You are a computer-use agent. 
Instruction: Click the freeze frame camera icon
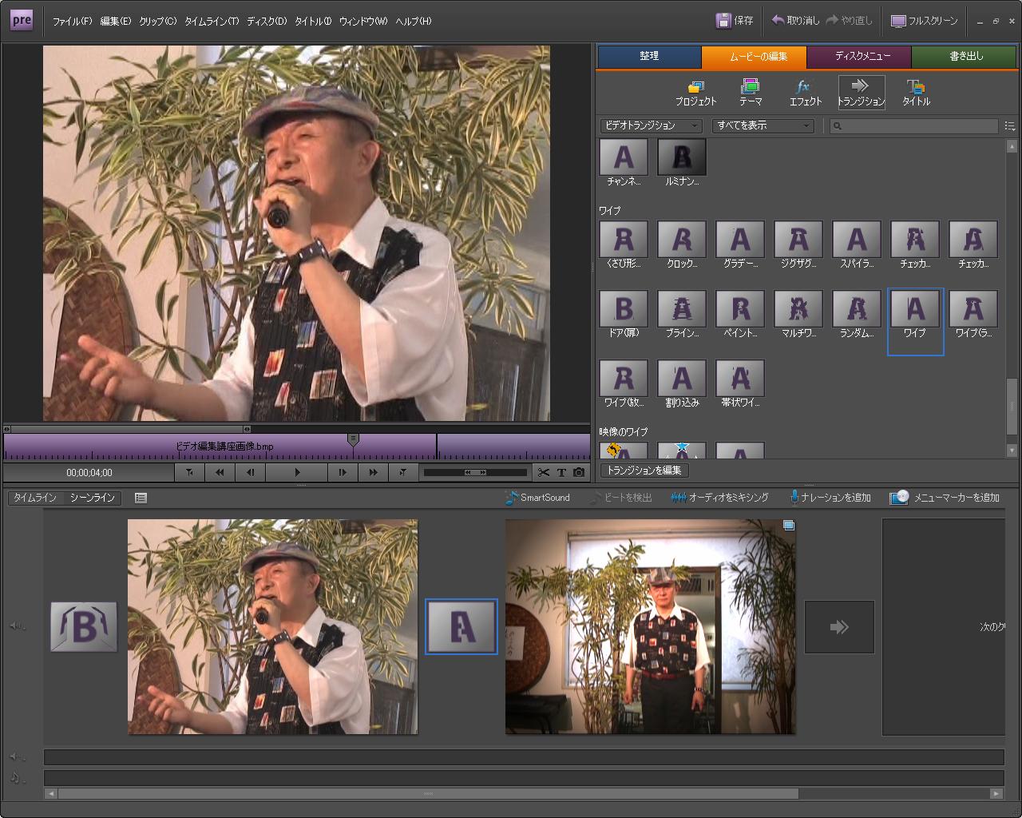pos(579,472)
